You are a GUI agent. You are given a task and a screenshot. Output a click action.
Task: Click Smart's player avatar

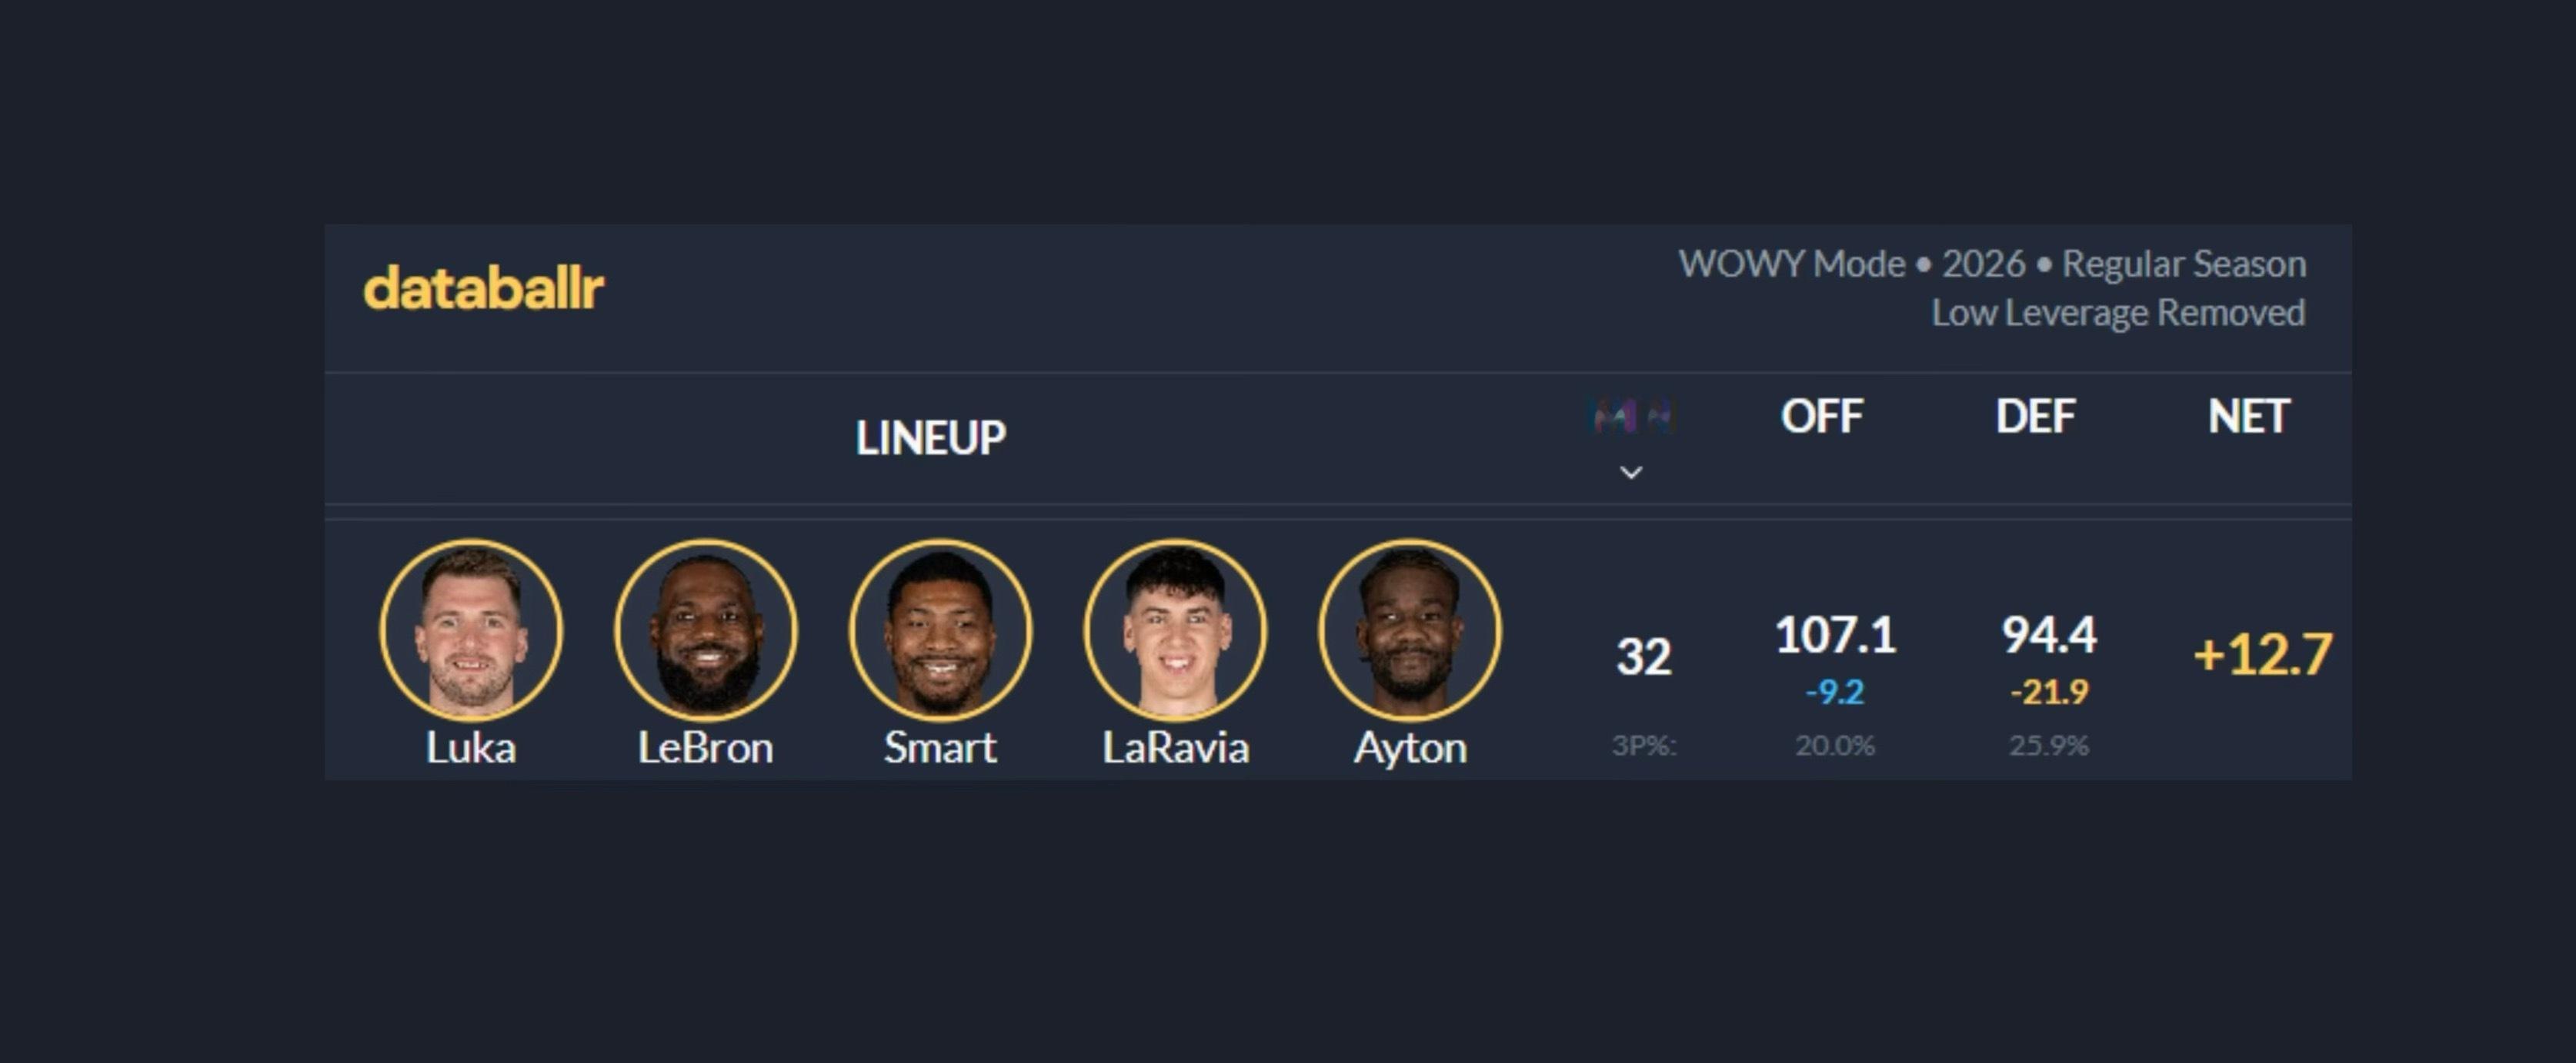940,630
